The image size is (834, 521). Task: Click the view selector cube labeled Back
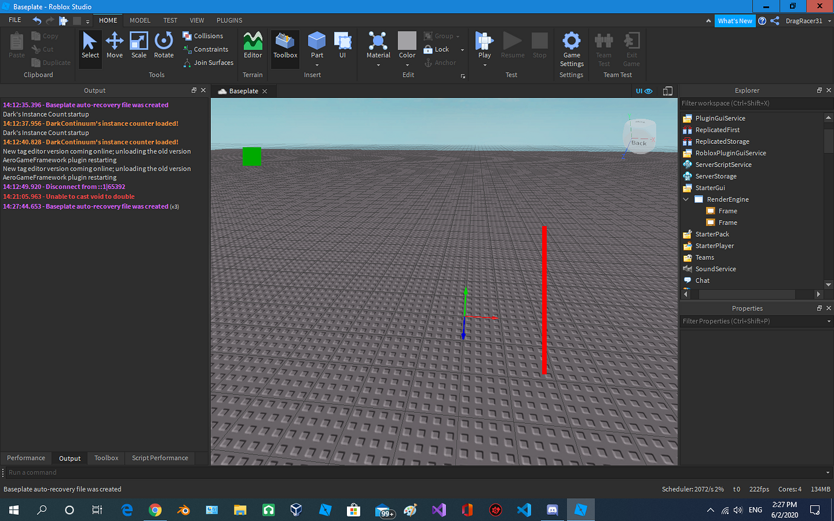(x=639, y=137)
